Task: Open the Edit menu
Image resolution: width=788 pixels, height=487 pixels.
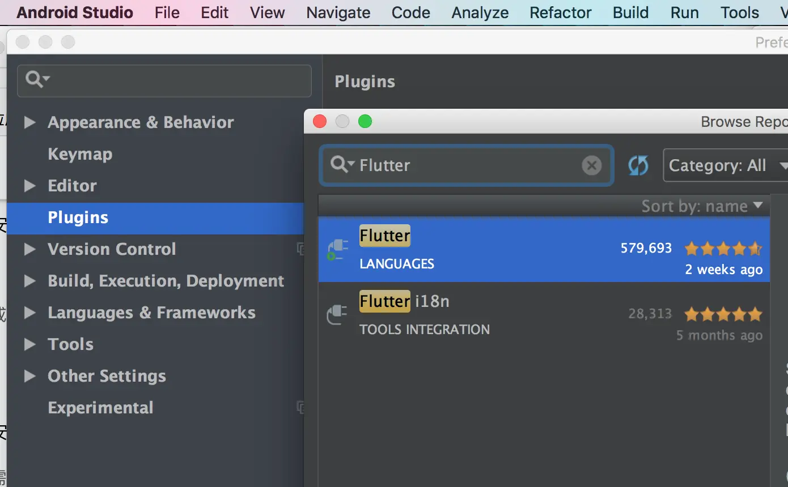Action: (215, 12)
